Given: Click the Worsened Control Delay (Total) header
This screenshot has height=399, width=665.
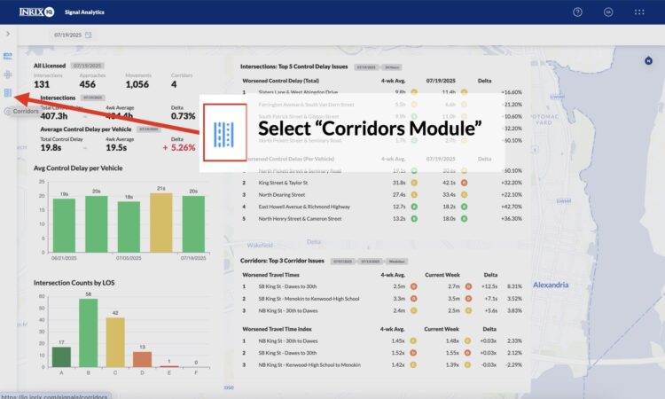Looking at the screenshot, I should pyautogui.click(x=281, y=81).
